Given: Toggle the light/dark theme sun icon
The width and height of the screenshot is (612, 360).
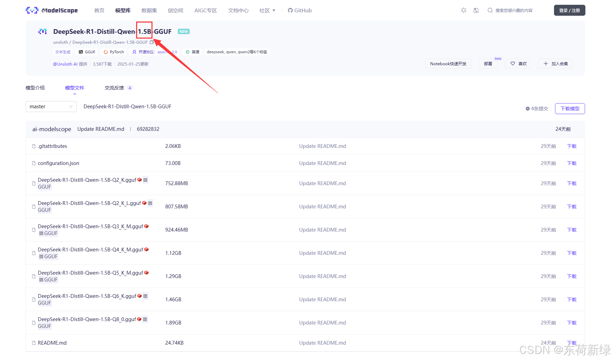Looking at the screenshot, I should 464,10.
